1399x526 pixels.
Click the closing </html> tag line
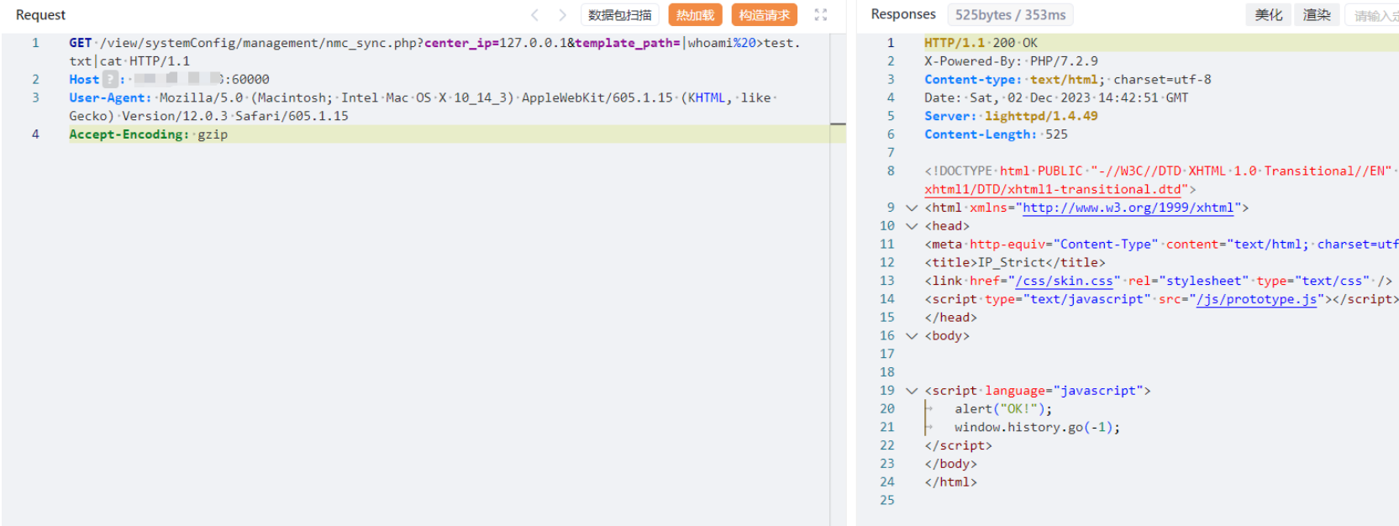[x=950, y=482]
